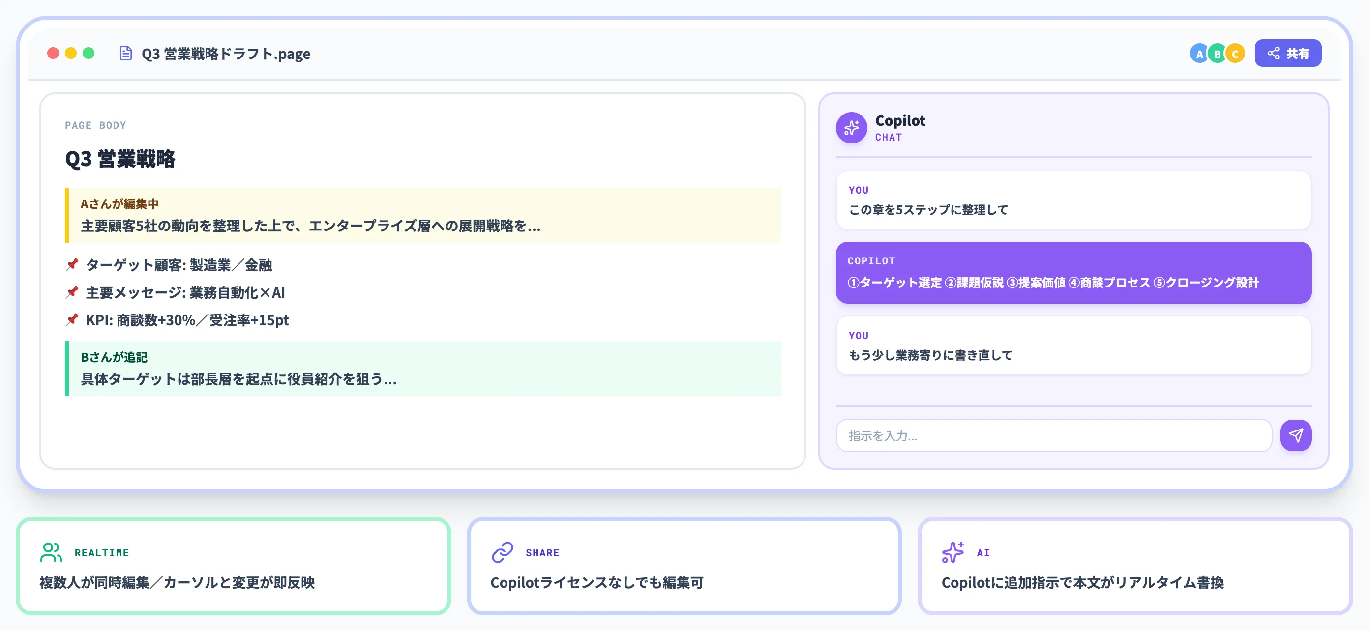
Task: Click the Bさんが追記 label
Action: point(114,357)
